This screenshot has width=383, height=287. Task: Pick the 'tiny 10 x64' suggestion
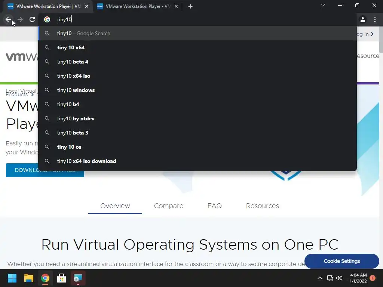197,47
